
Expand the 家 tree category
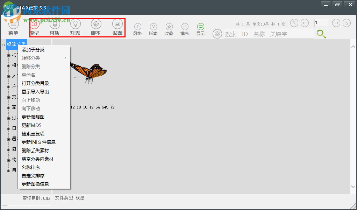click(x=9, y=108)
